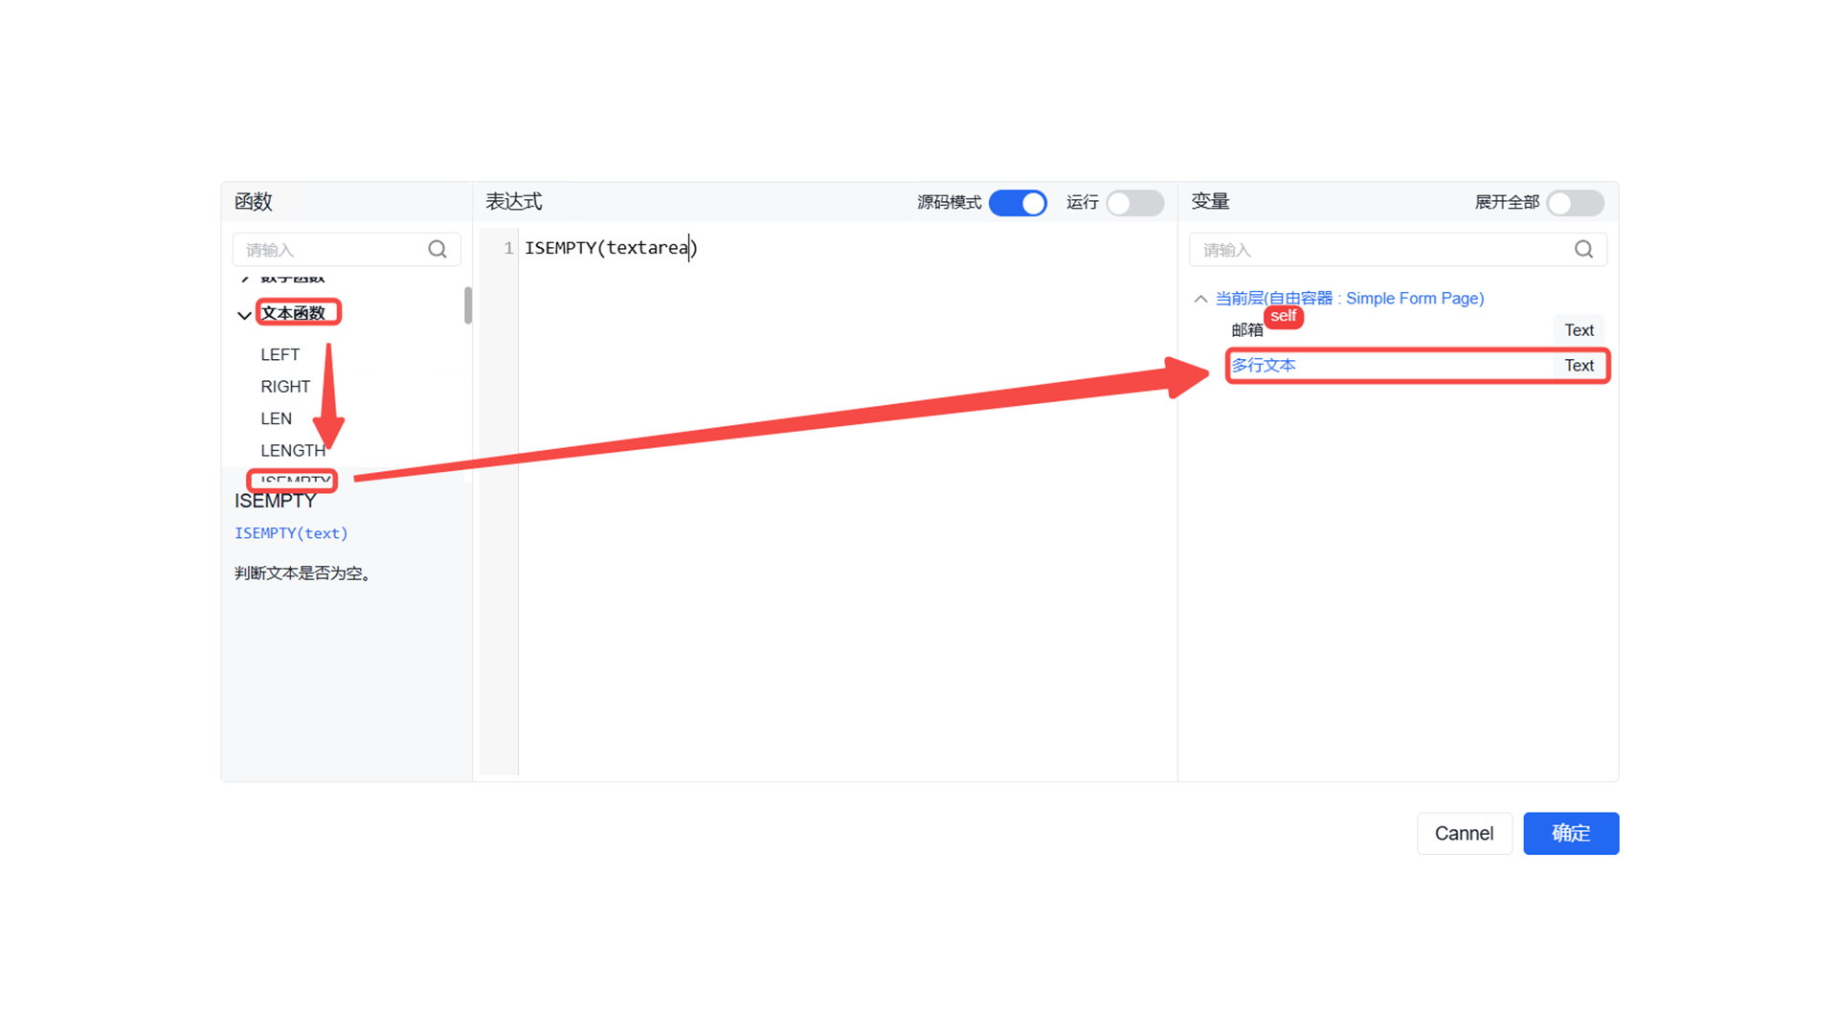
Task: Click the variable search magnifier icon
Action: (x=1583, y=249)
